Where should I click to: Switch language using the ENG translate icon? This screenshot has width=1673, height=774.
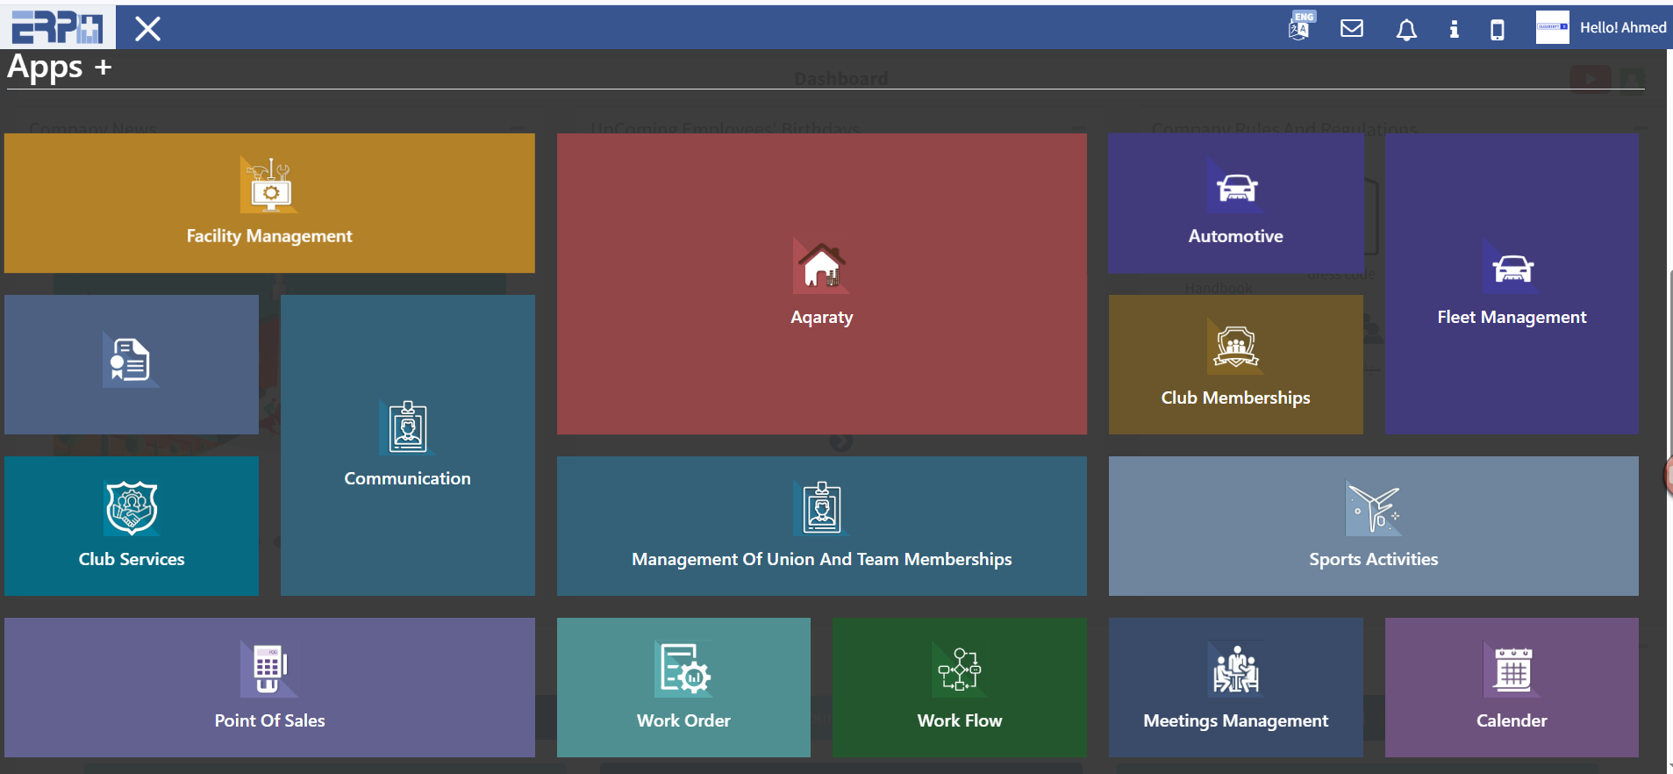tap(1300, 27)
